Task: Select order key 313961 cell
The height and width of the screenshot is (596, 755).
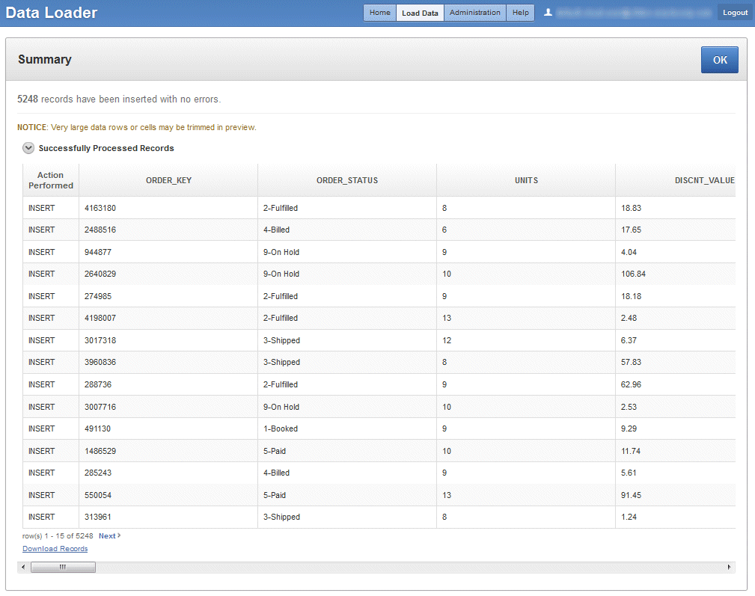Action: tap(168, 517)
